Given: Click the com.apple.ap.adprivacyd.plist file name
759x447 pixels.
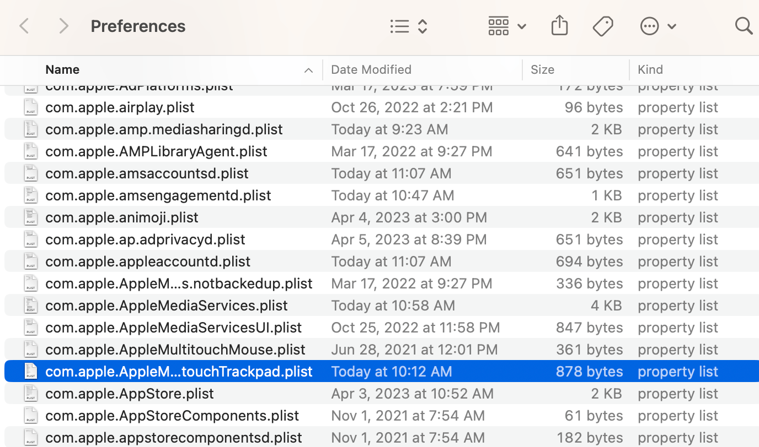Looking at the screenshot, I should (145, 239).
